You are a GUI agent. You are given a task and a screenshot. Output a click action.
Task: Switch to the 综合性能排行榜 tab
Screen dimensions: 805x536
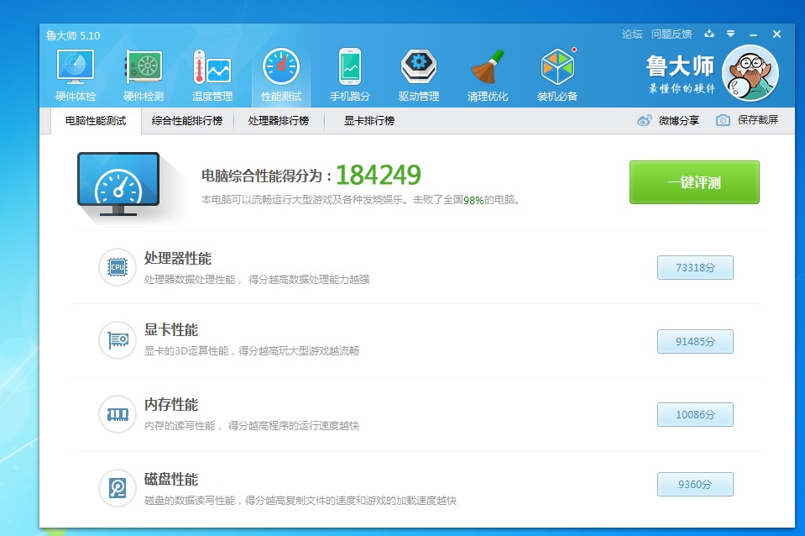tap(187, 121)
